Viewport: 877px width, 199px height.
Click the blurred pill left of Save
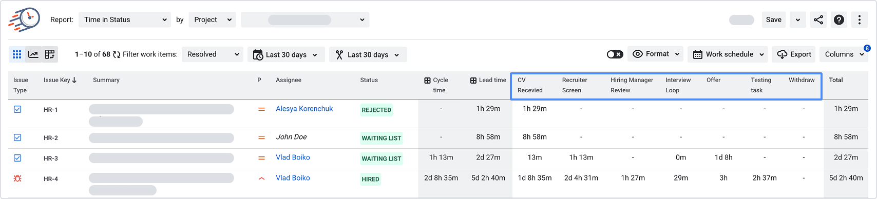point(741,20)
